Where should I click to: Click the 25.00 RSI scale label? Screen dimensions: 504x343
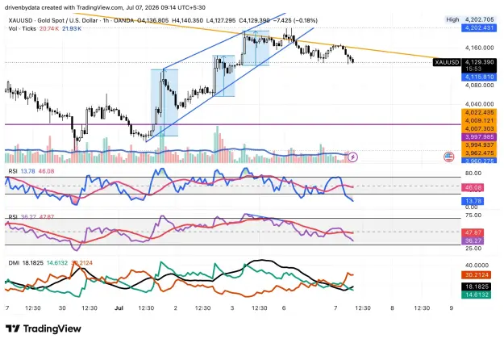[x=473, y=249]
